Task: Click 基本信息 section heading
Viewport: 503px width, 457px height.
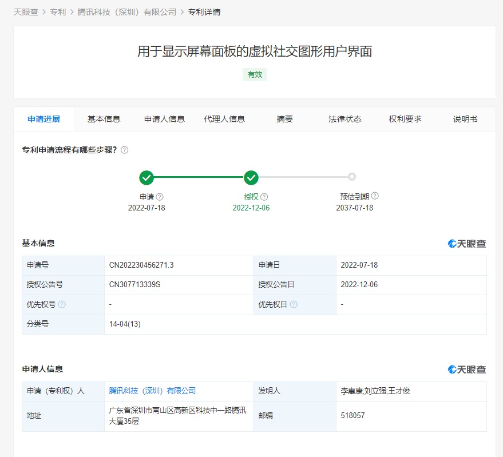Action: pos(38,244)
